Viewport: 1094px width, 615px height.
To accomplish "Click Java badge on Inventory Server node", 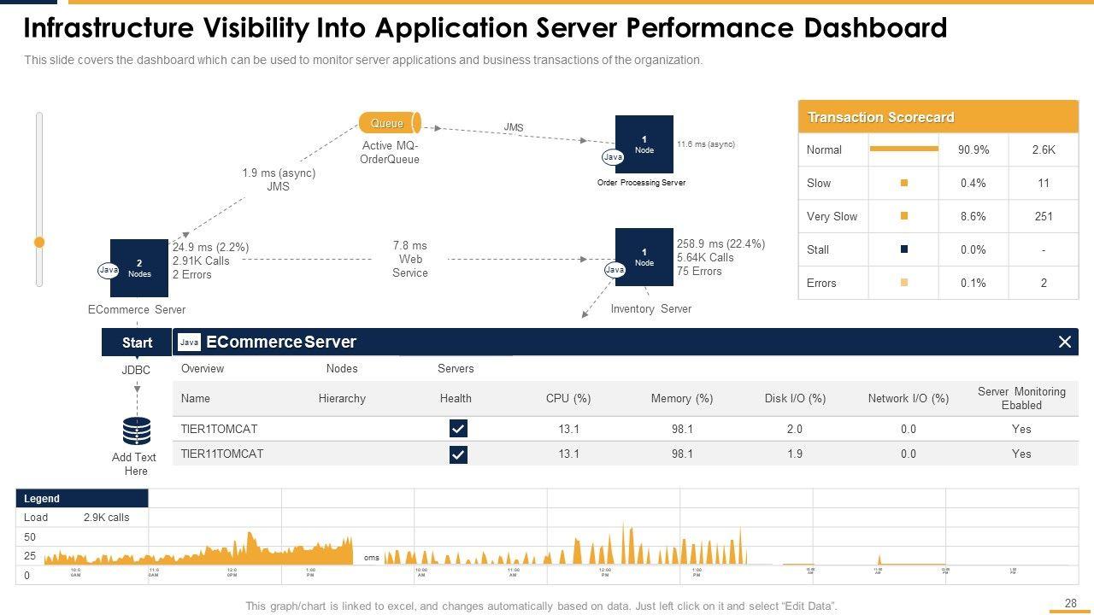I will [615, 270].
